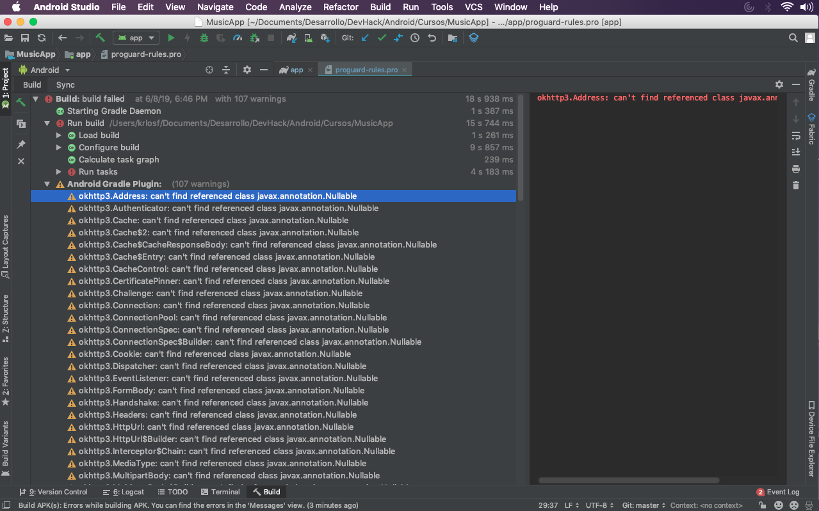This screenshot has height=511, width=819.
Task: Click trash clear-all icon in output
Action: point(796,185)
